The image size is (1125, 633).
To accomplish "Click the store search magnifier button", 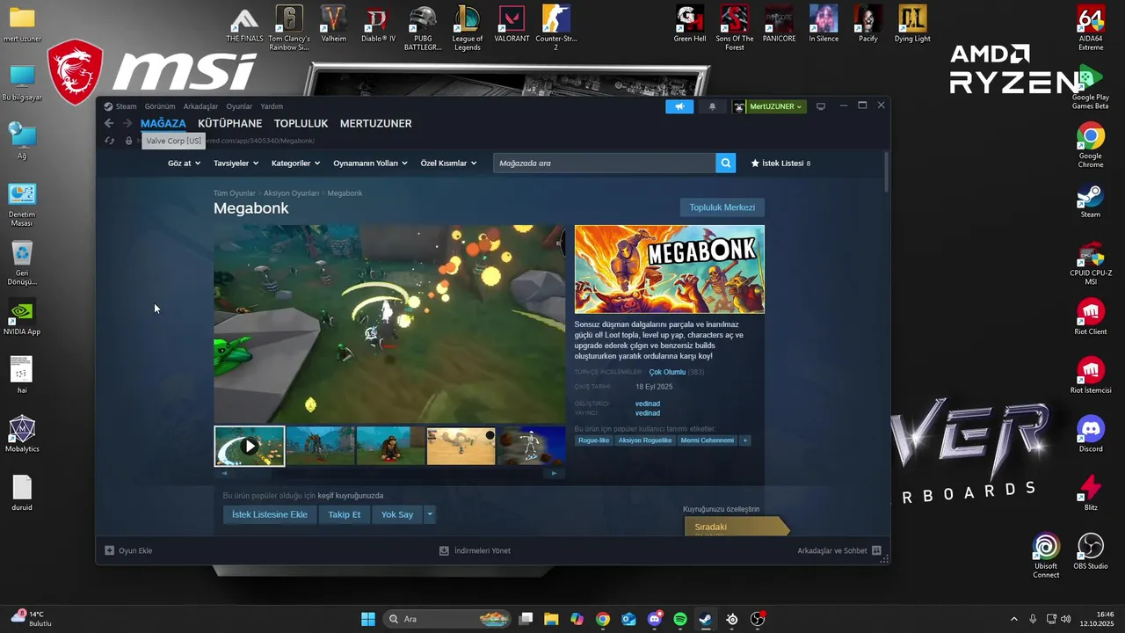I will pos(725,163).
